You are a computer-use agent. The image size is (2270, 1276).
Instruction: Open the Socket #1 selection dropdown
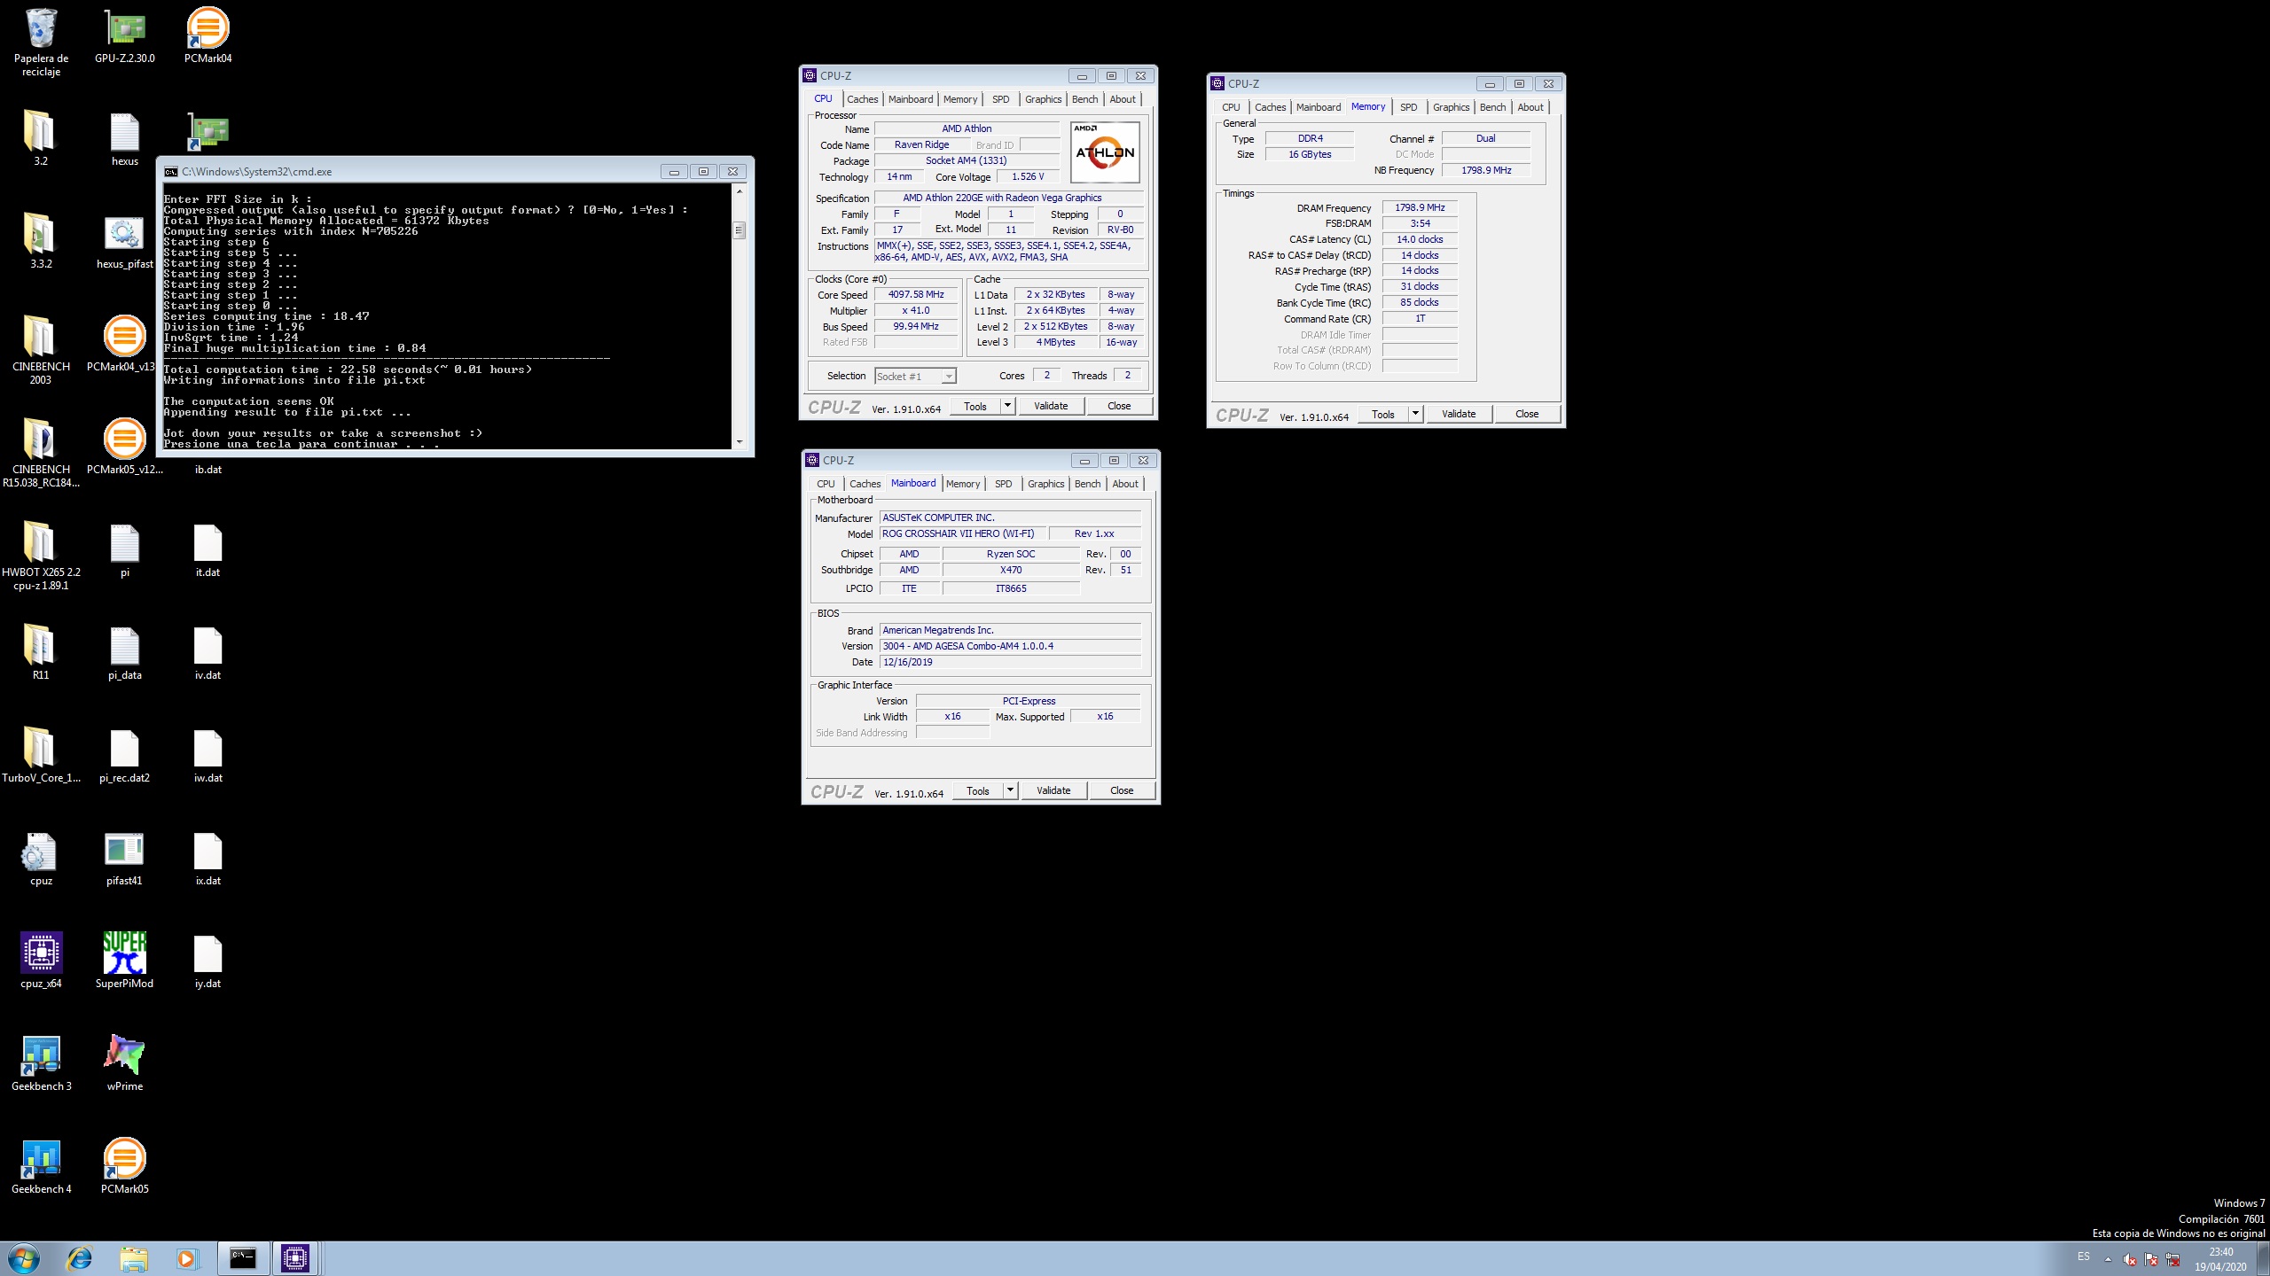click(x=915, y=377)
